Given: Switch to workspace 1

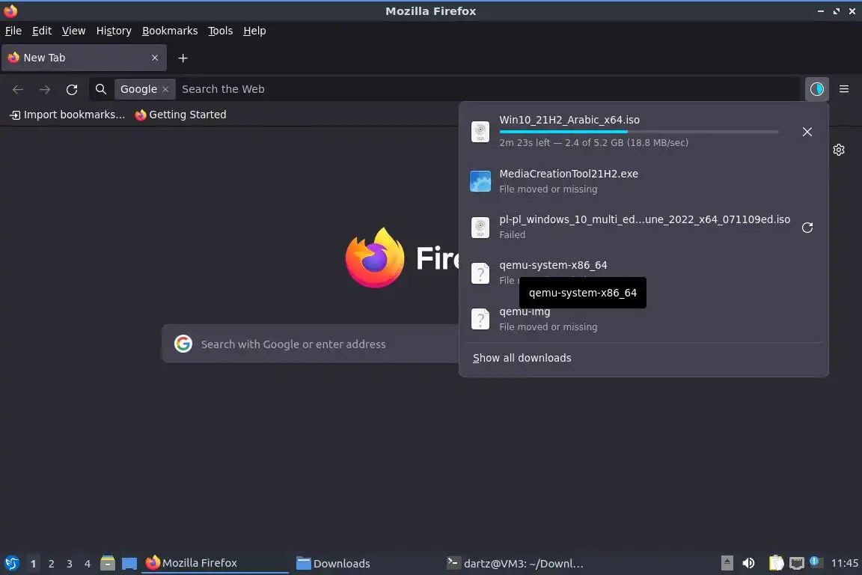Looking at the screenshot, I should pos(33,564).
